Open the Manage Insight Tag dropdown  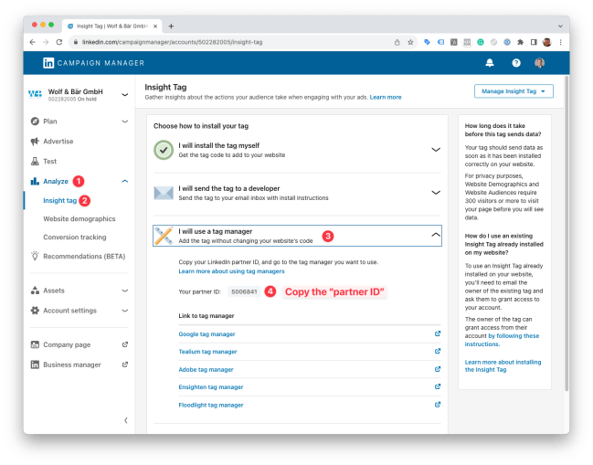(x=514, y=91)
